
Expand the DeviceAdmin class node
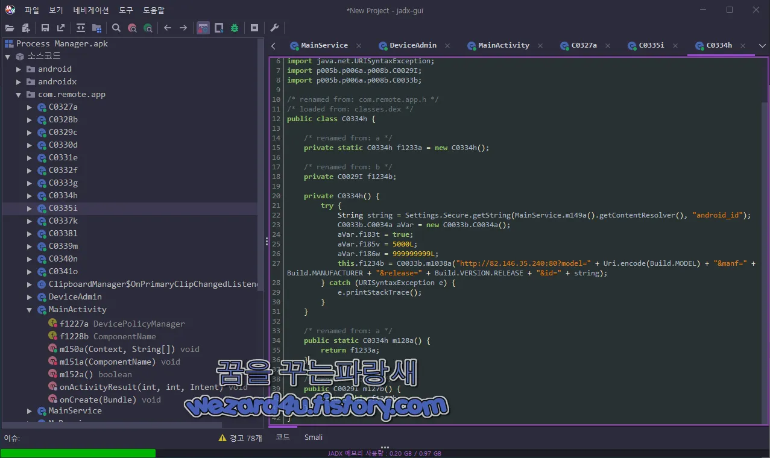pyautogui.click(x=30, y=297)
